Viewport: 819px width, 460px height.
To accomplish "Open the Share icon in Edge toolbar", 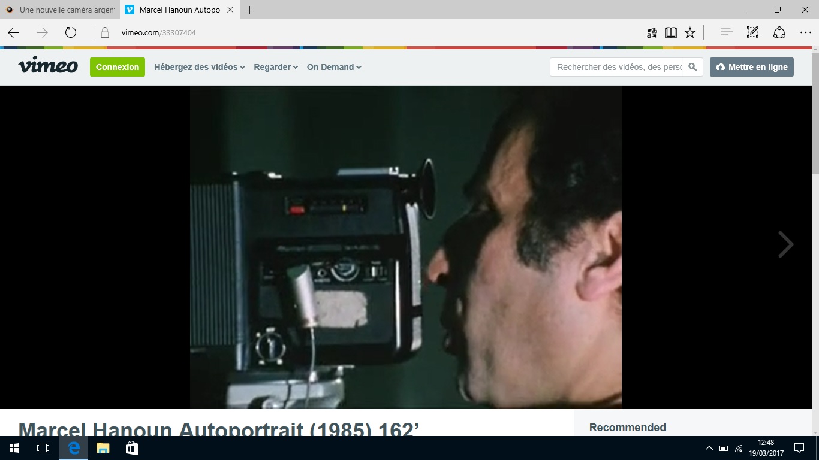I will coord(779,32).
